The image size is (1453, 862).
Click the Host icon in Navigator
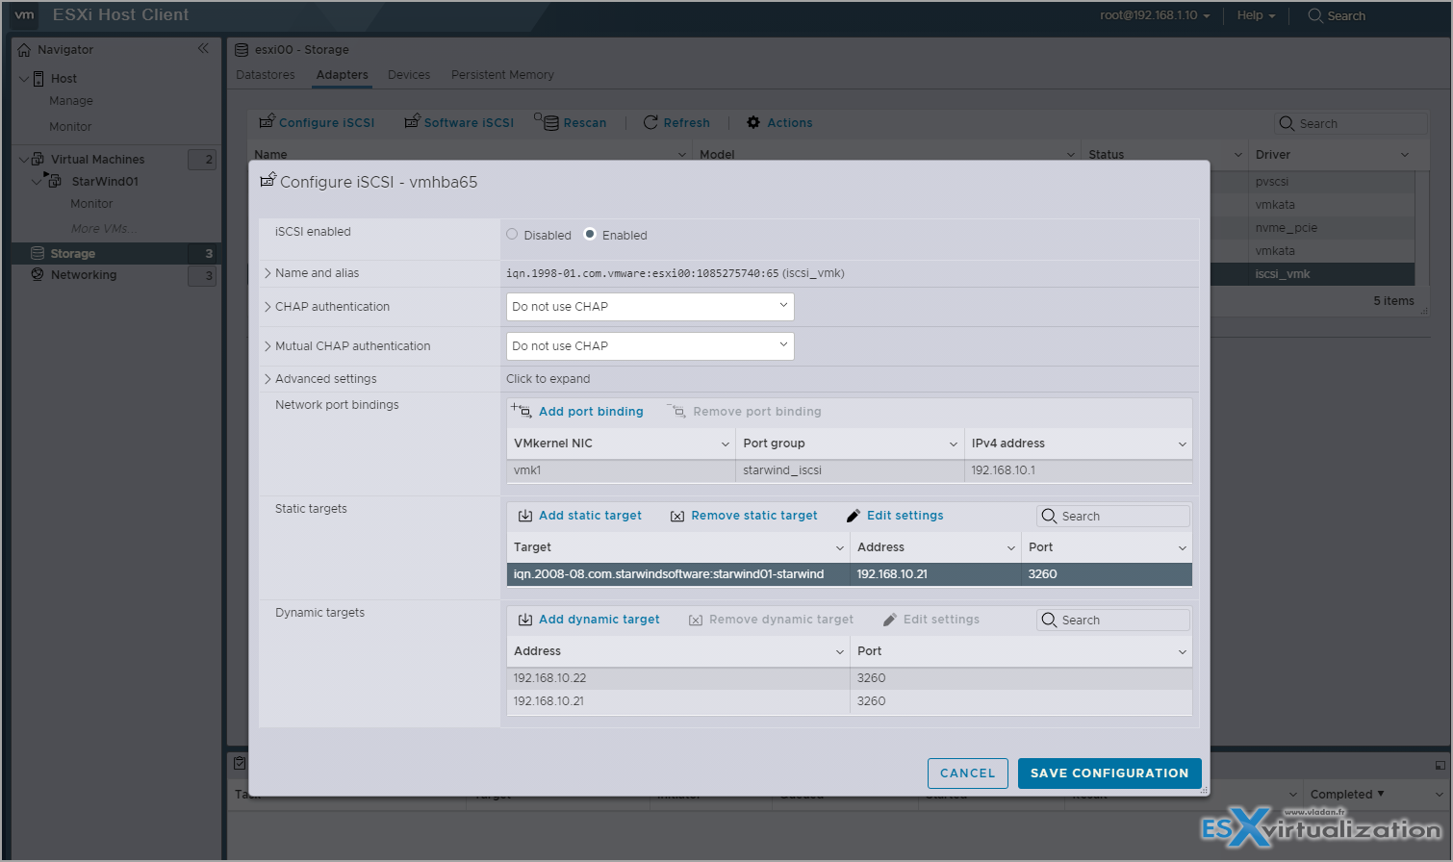[x=38, y=79]
